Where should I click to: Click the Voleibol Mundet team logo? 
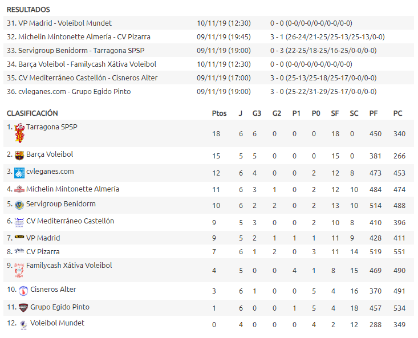pyautogui.click(x=23, y=324)
